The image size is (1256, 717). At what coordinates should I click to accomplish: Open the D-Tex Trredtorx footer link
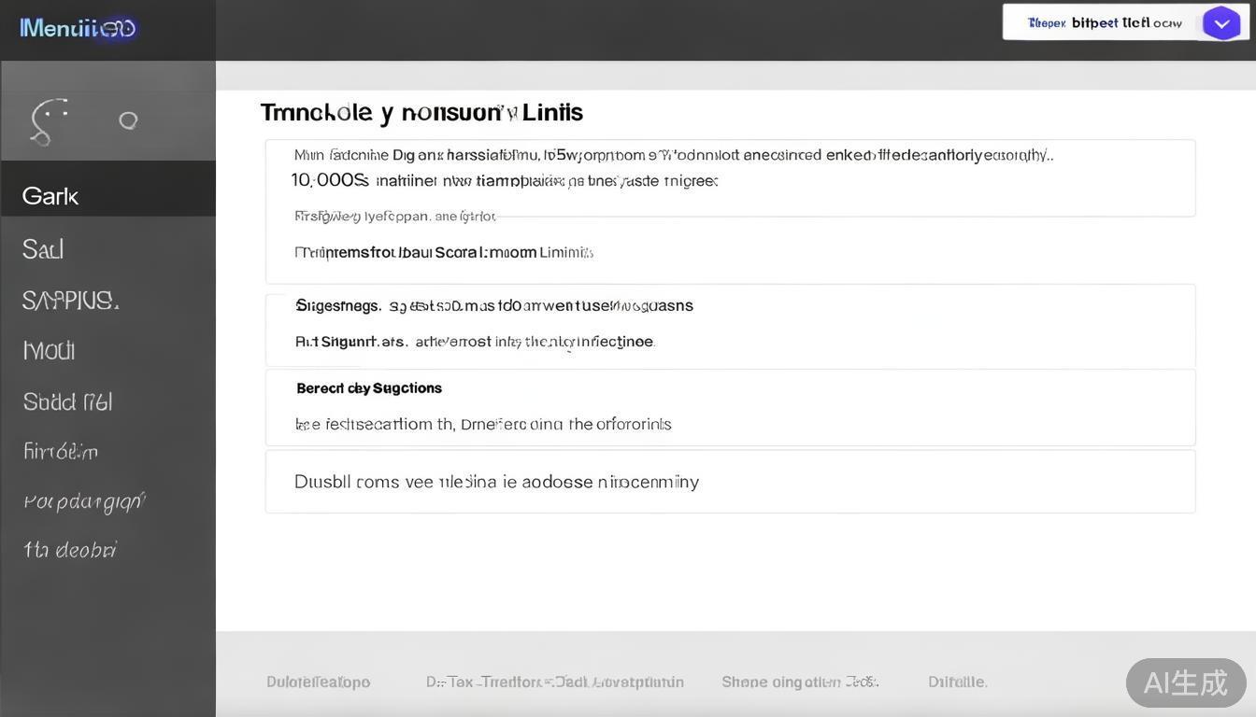[x=554, y=682]
